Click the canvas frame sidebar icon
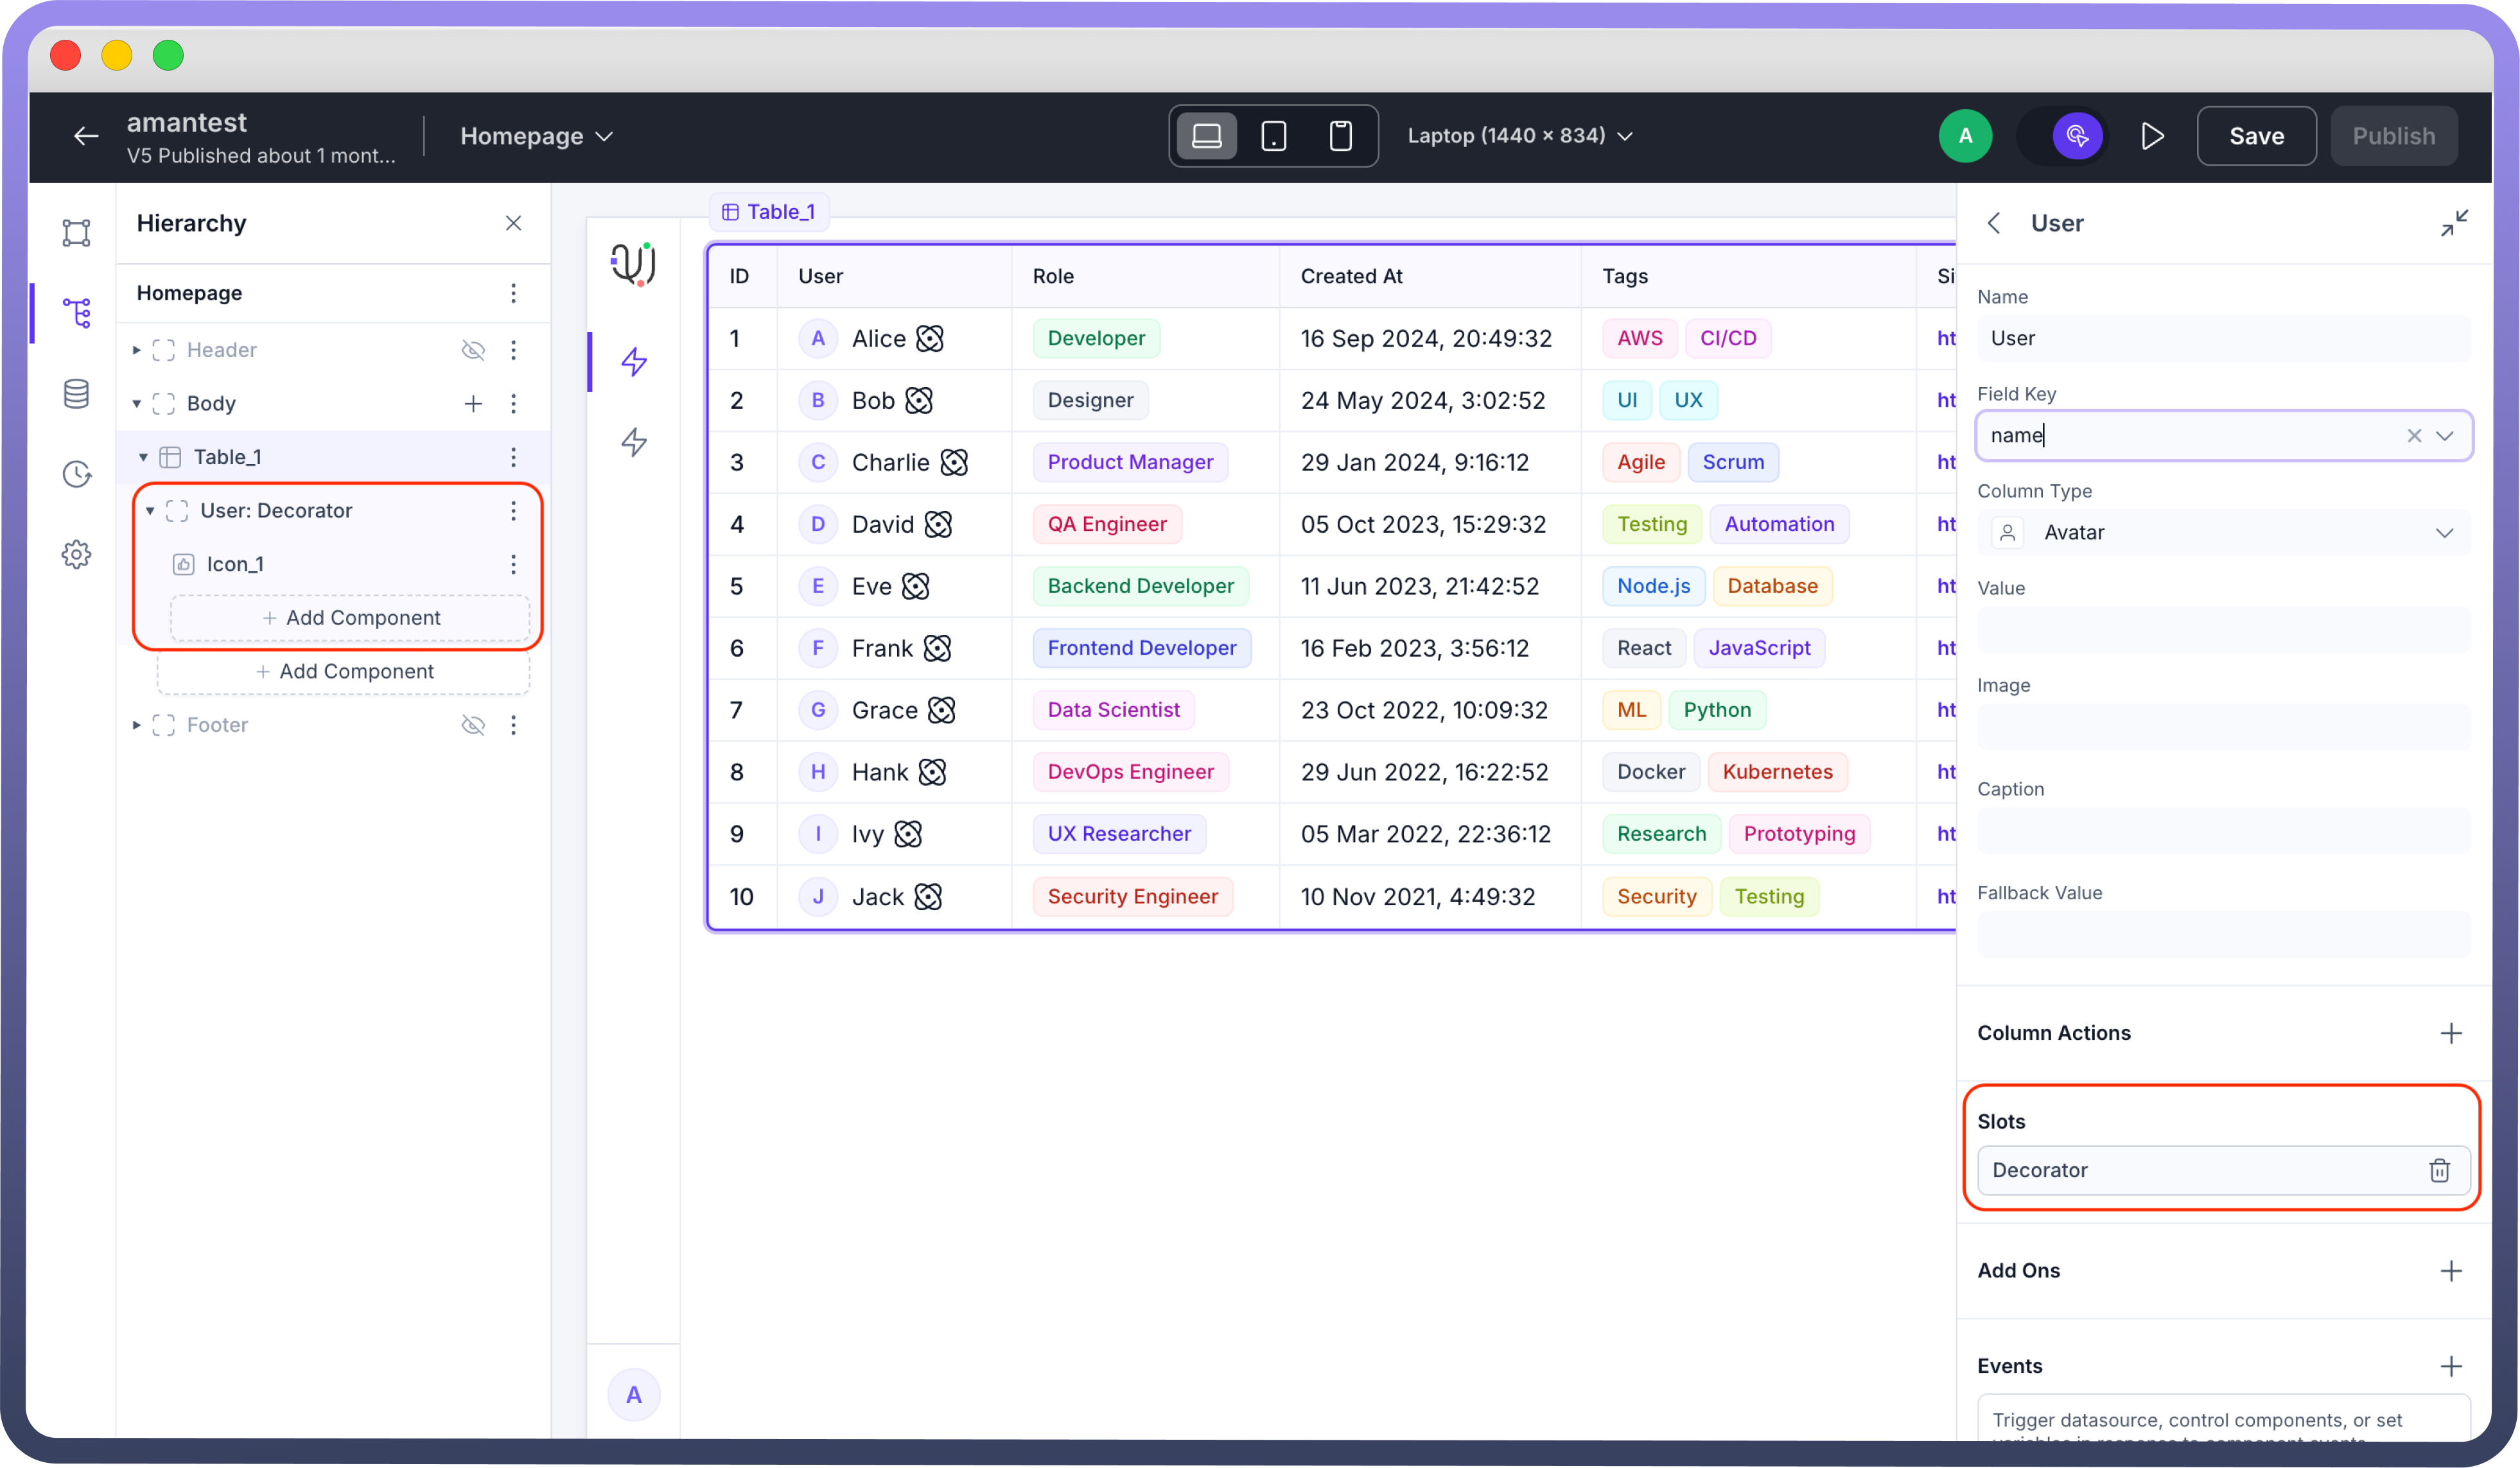 [x=76, y=233]
